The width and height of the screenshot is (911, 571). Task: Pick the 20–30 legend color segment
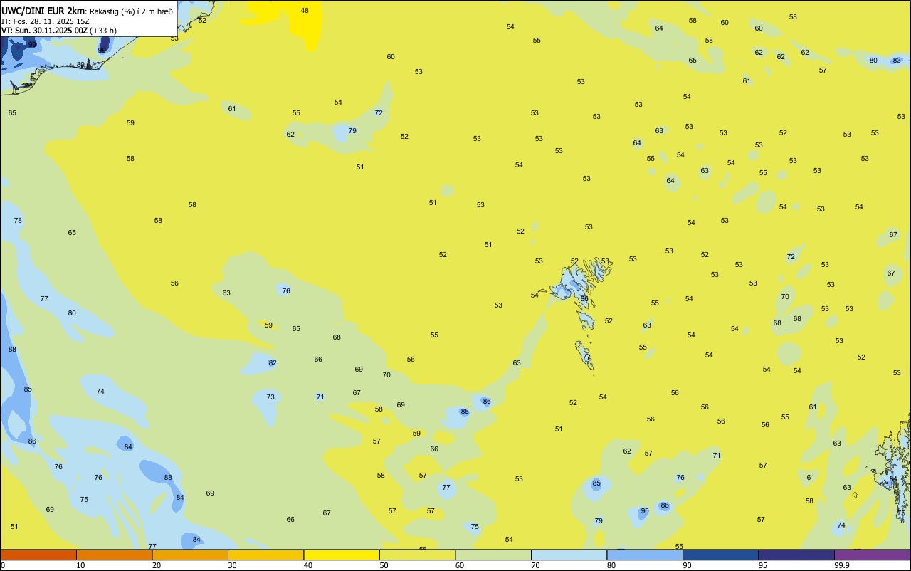coord(190,555)
